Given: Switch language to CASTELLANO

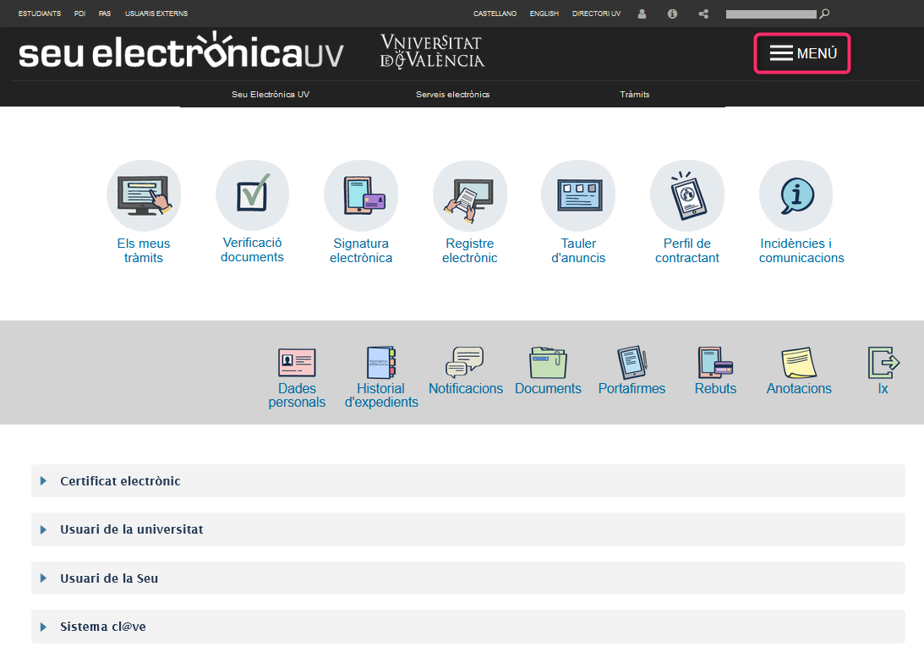Looking at the screenshot, I should coord(495,14).
